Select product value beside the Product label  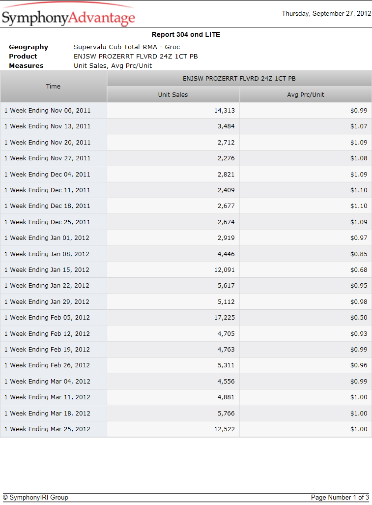point(136,57)
